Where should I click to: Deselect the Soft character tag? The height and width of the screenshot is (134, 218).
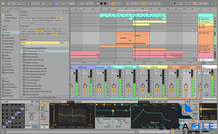[x=55, y=34]
